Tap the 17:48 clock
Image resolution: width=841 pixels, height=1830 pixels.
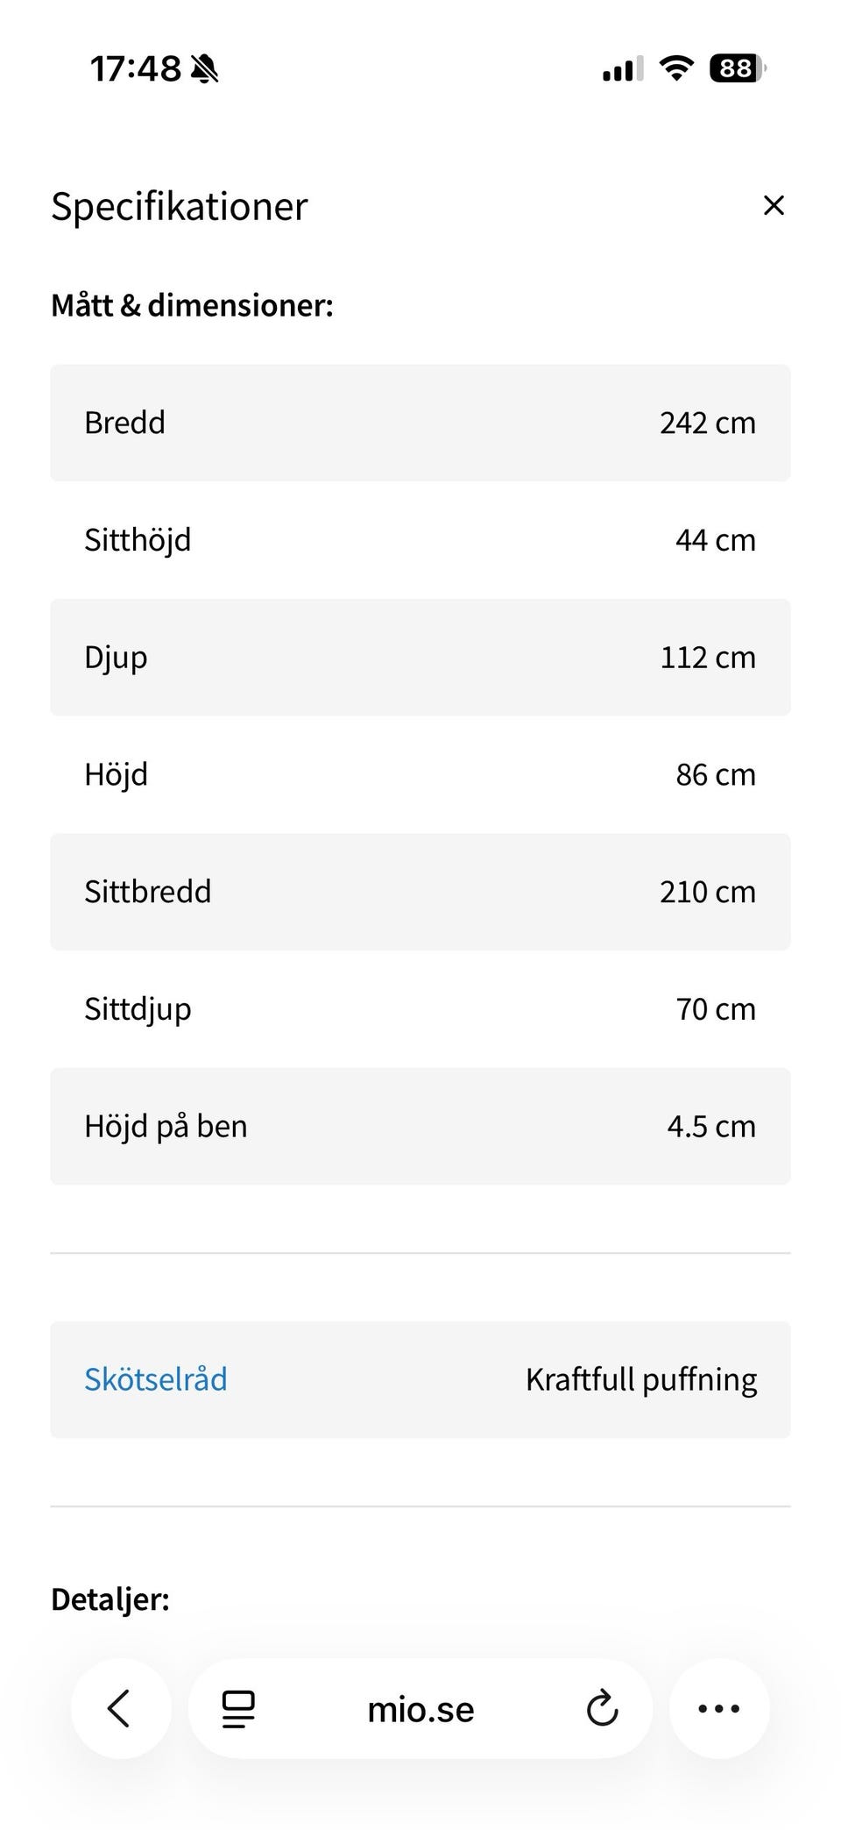135,68
